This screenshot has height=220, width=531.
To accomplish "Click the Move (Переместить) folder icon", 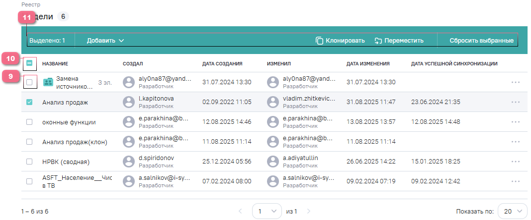I will (x=378, y=41).
